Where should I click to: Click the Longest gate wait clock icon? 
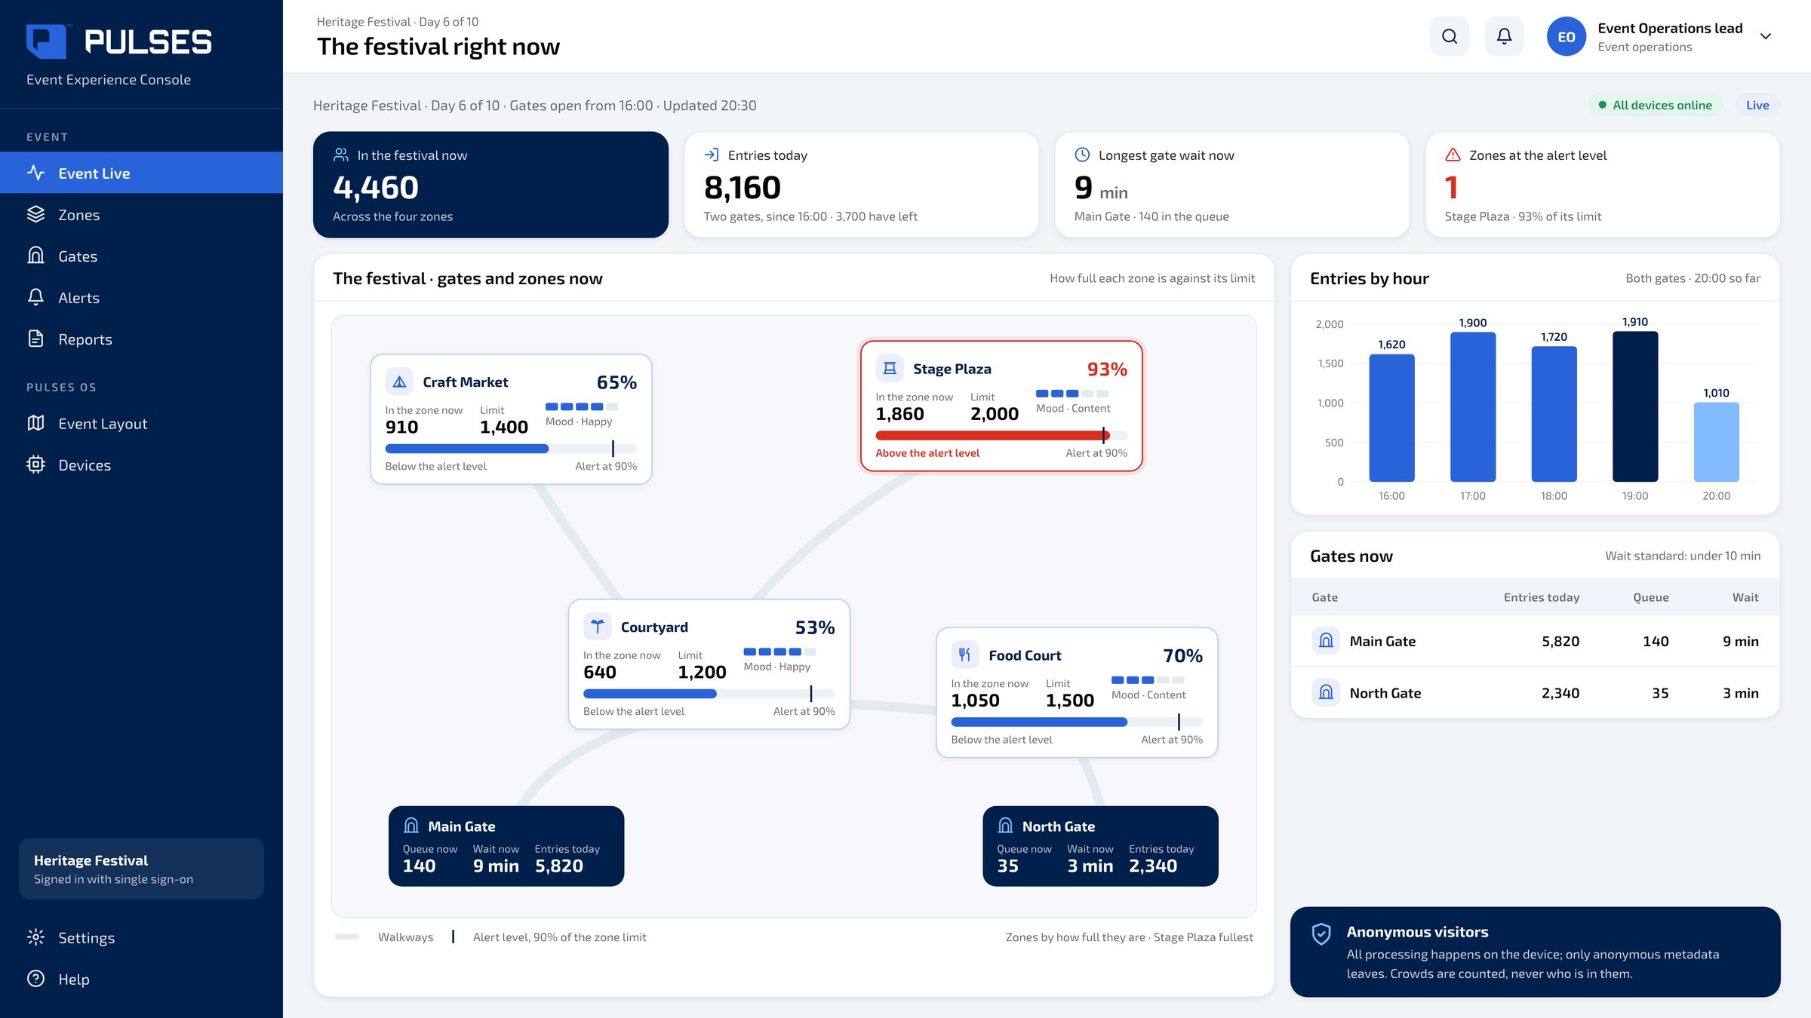tap(1082, 155)
